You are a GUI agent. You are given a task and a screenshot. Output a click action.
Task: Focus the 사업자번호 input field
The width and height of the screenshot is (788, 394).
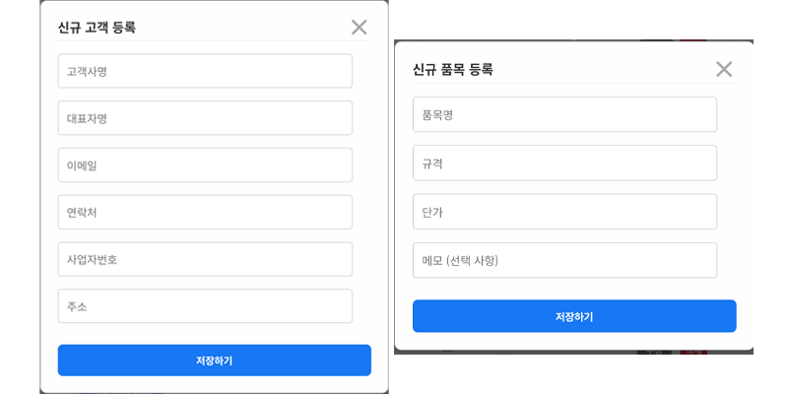[x=205, y=259]
